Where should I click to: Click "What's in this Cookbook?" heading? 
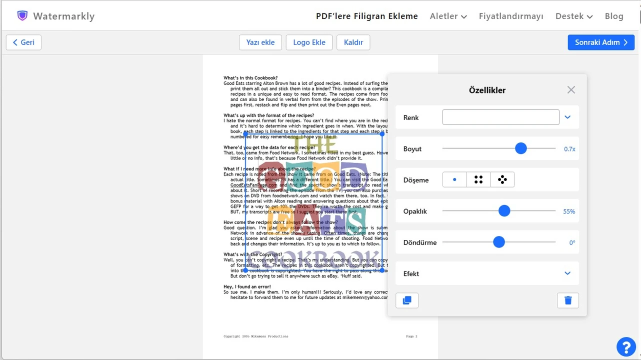point(250,78)
